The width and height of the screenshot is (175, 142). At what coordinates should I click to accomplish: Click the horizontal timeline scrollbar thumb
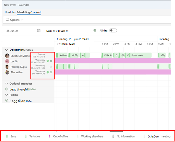[x=116, y=132]
